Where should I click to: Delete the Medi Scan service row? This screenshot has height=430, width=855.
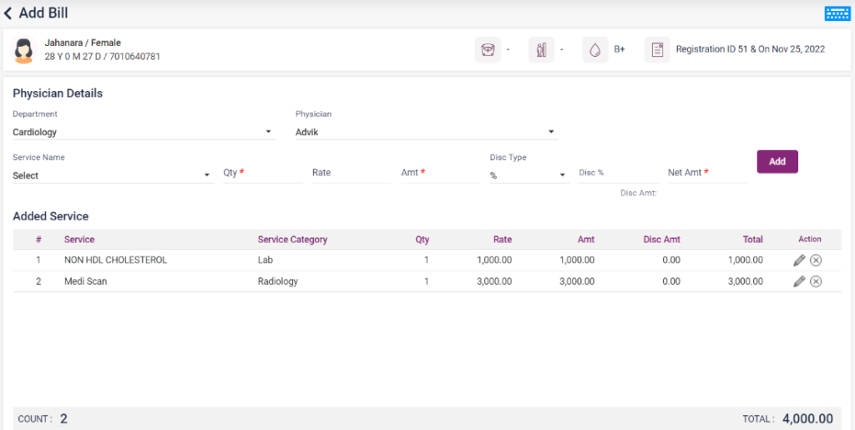coord(816,281)
